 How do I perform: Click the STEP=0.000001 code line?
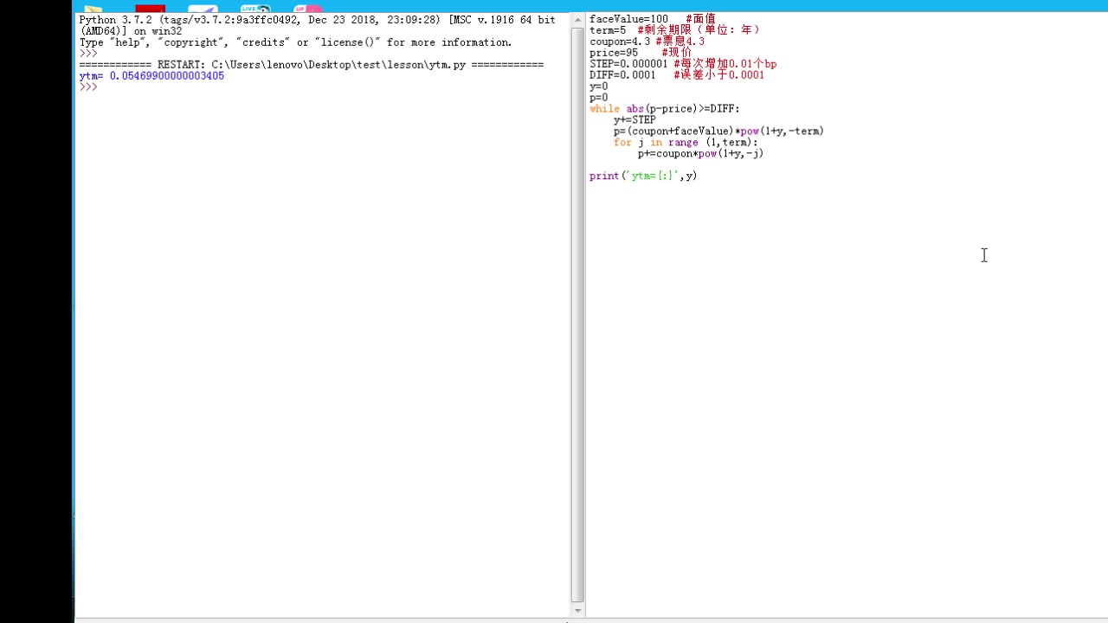point(683,64)
